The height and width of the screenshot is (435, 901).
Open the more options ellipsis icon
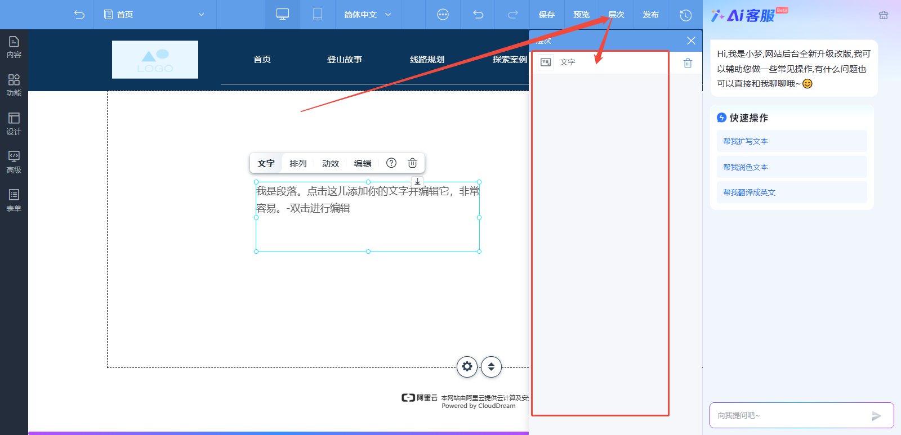443,15
